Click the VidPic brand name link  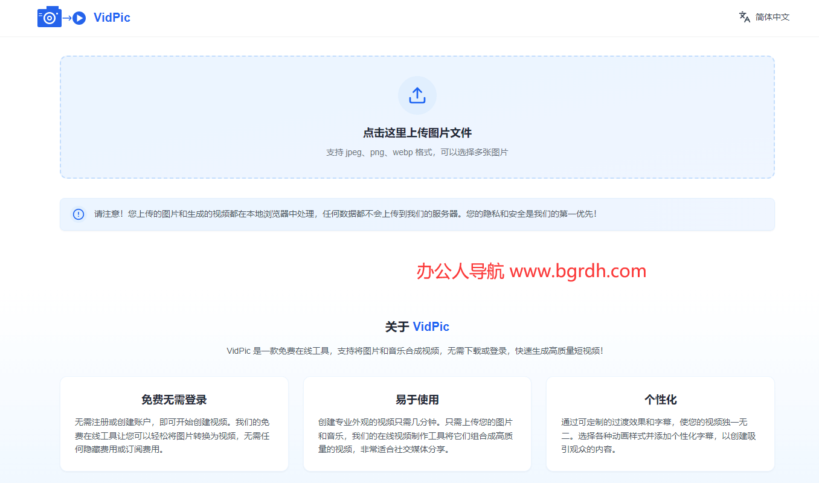pos(112,18)
